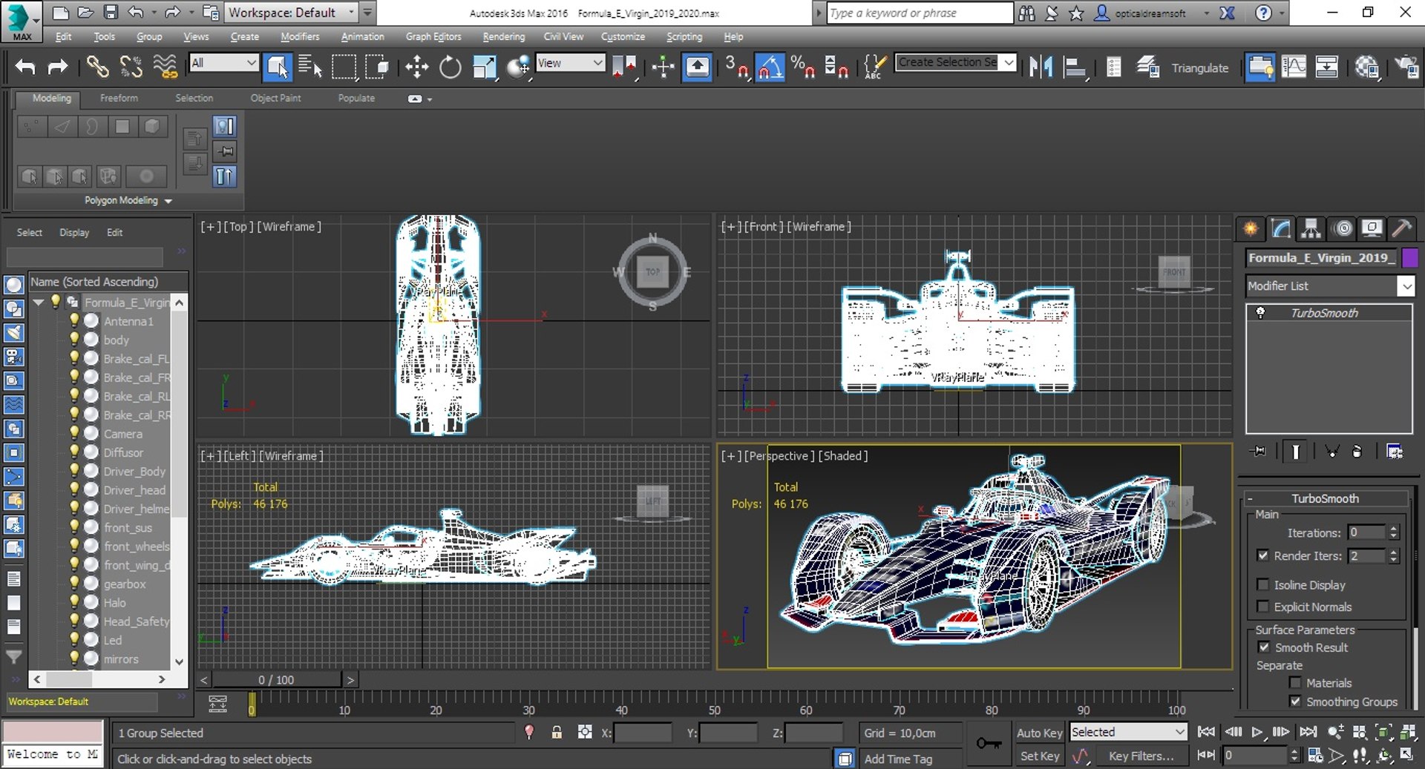Click the Select and Link tool
Viewport: 1425px width, 769px height.
97,67
